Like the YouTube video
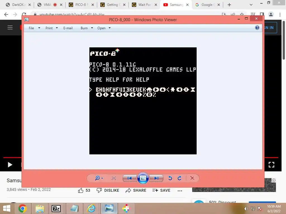The image size is (286, 214). tap(84, 190)
